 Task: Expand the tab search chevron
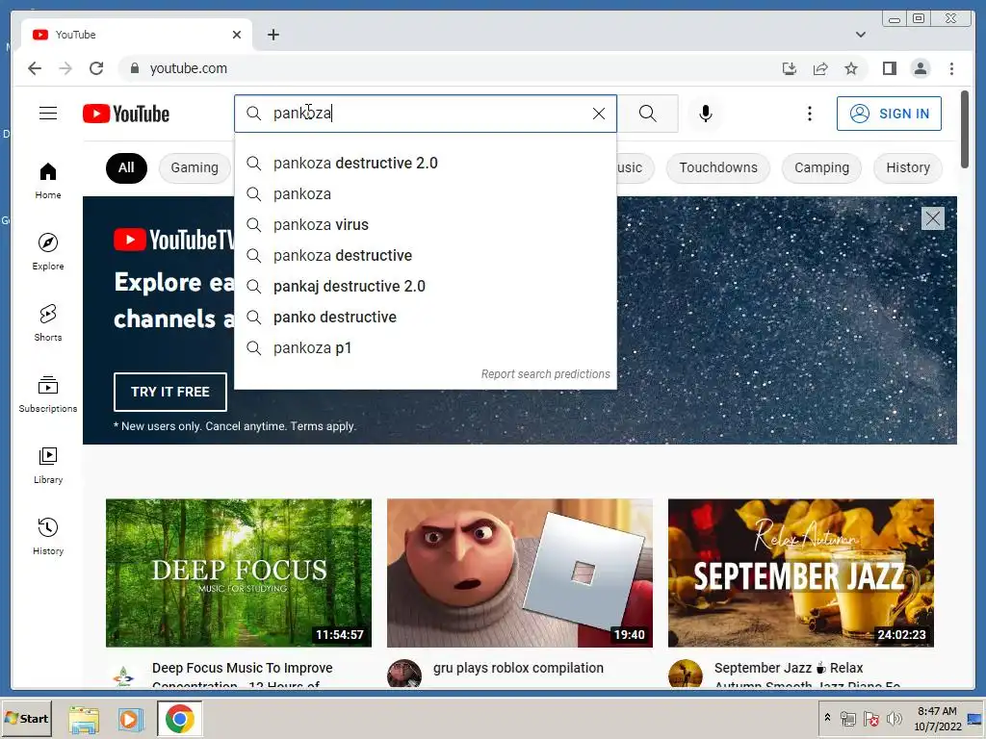click(860, 35)
